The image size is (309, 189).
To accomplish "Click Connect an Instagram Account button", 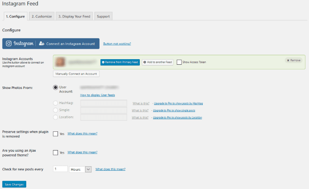I will [x=51, y=44].
